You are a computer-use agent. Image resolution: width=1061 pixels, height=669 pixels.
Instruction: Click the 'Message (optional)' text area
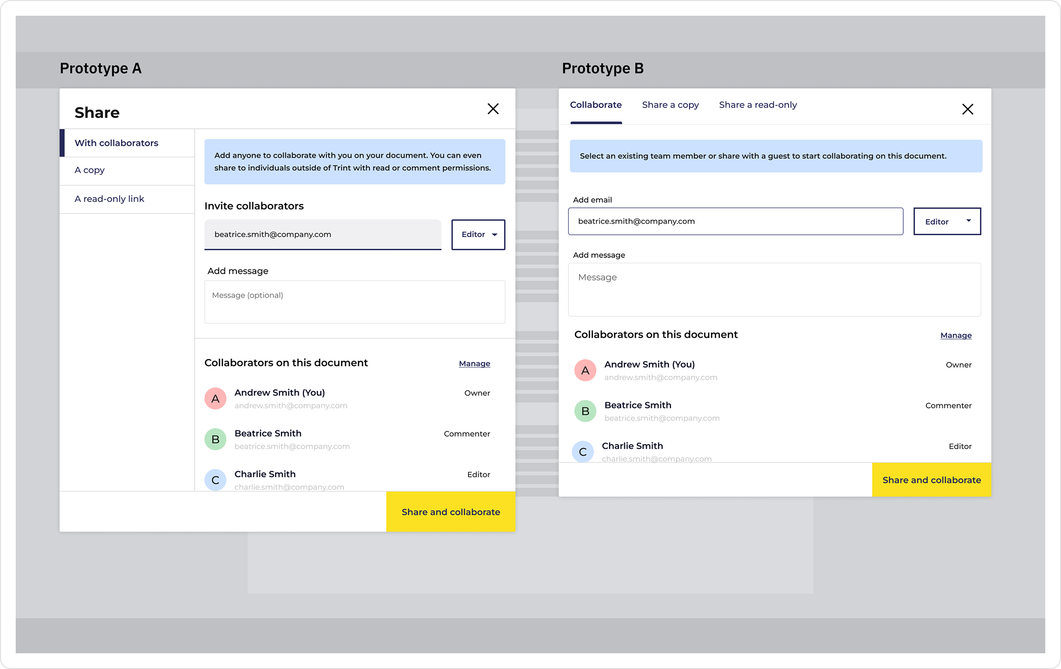(354, 302)
